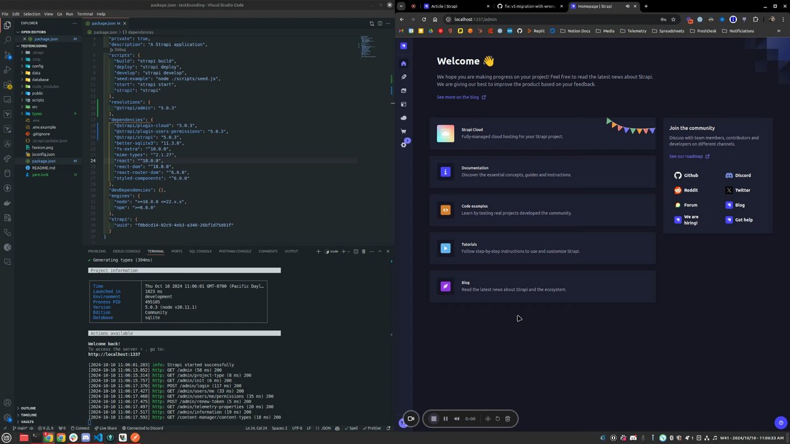The image size is (790, 444).
Task: Open Strapi Cloud deploy icon in sidebar
Action: click(x=404, y=118)
